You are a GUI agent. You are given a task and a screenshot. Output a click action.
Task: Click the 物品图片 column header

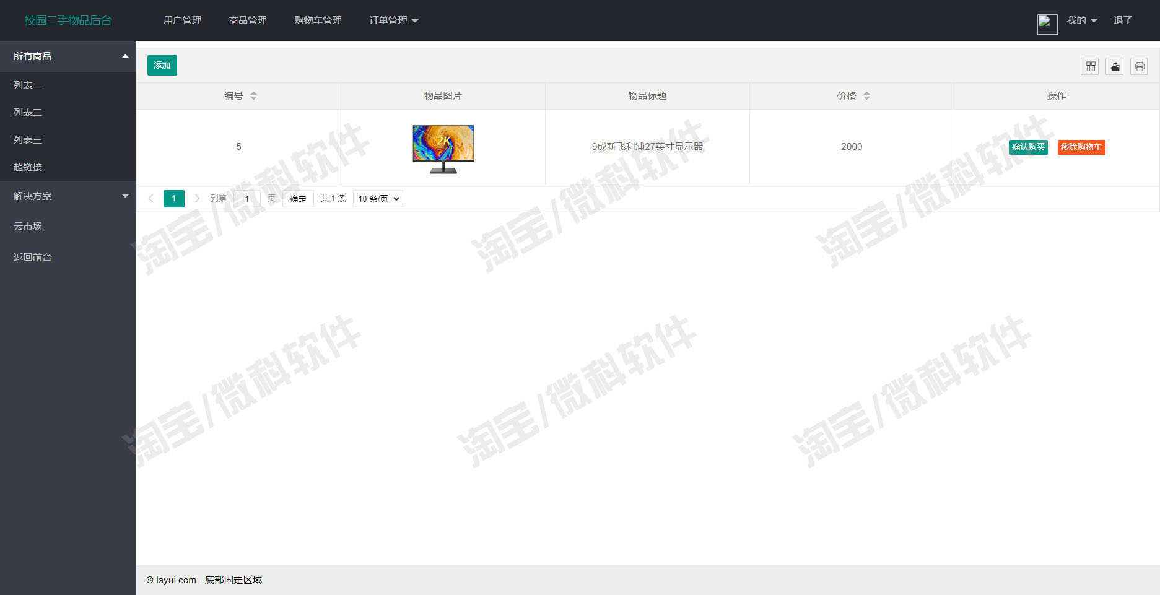(x=443, y=95)
